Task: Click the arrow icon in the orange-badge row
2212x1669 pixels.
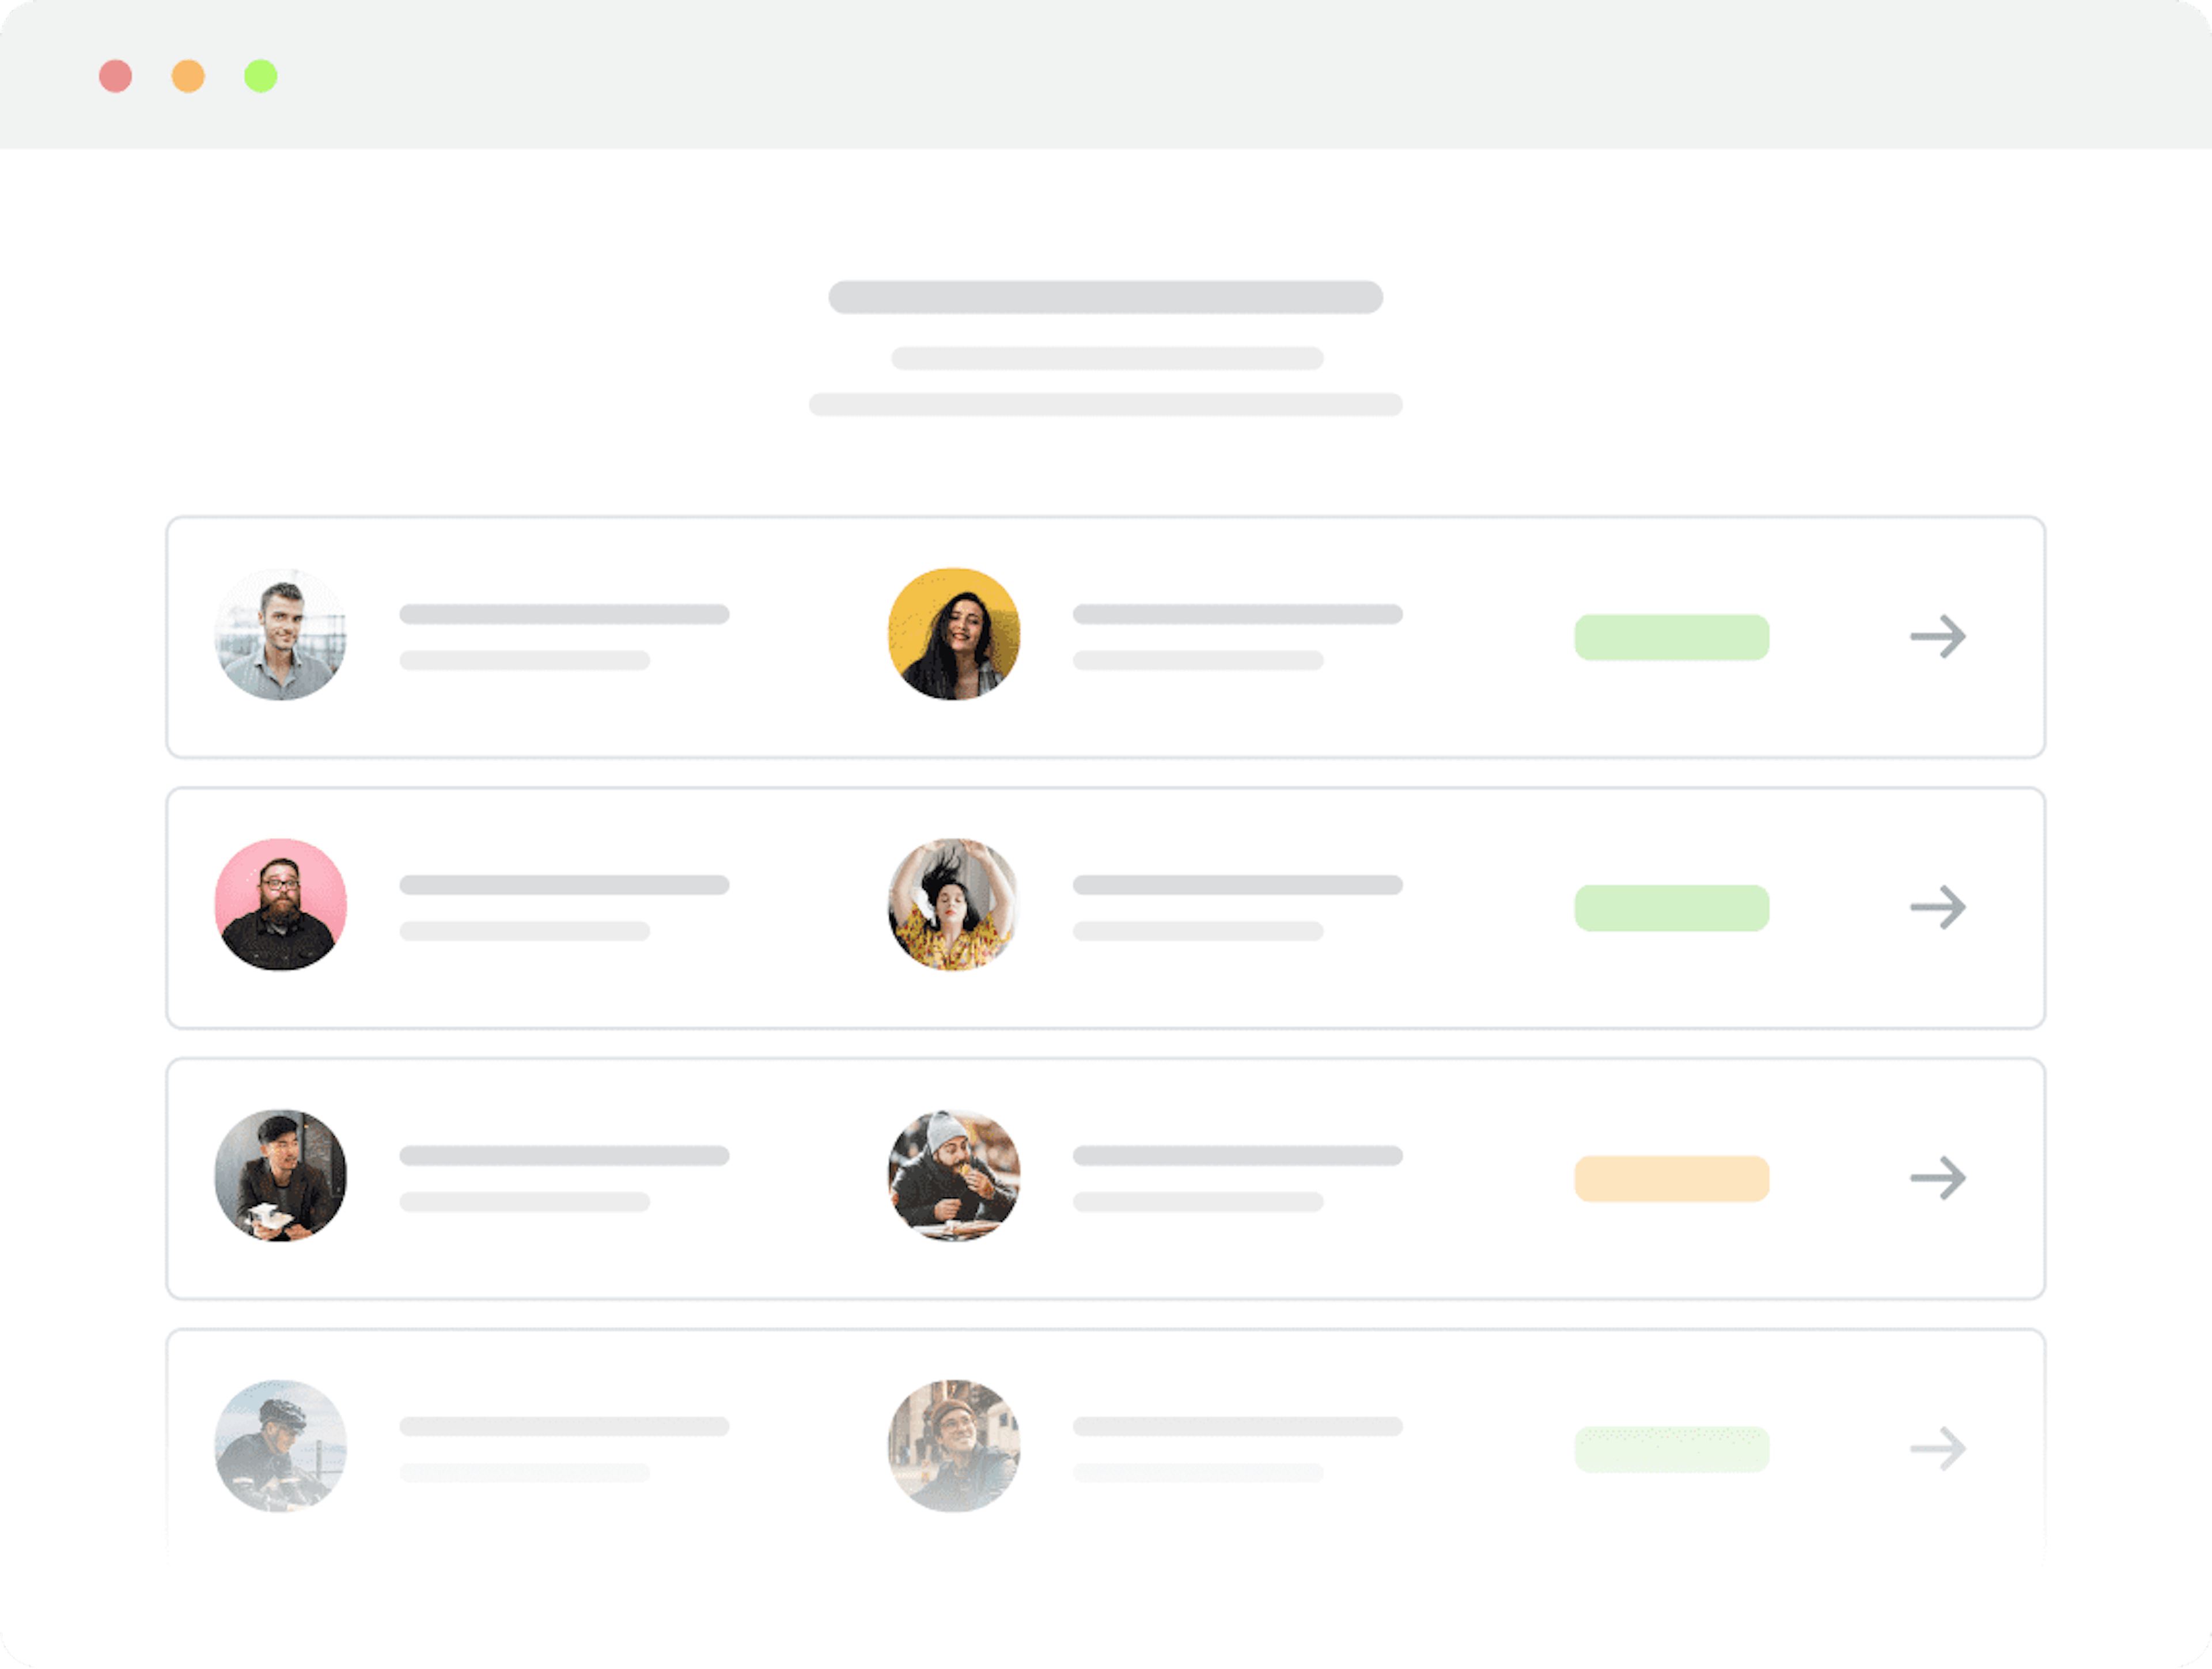Action: (1937, 1179)
